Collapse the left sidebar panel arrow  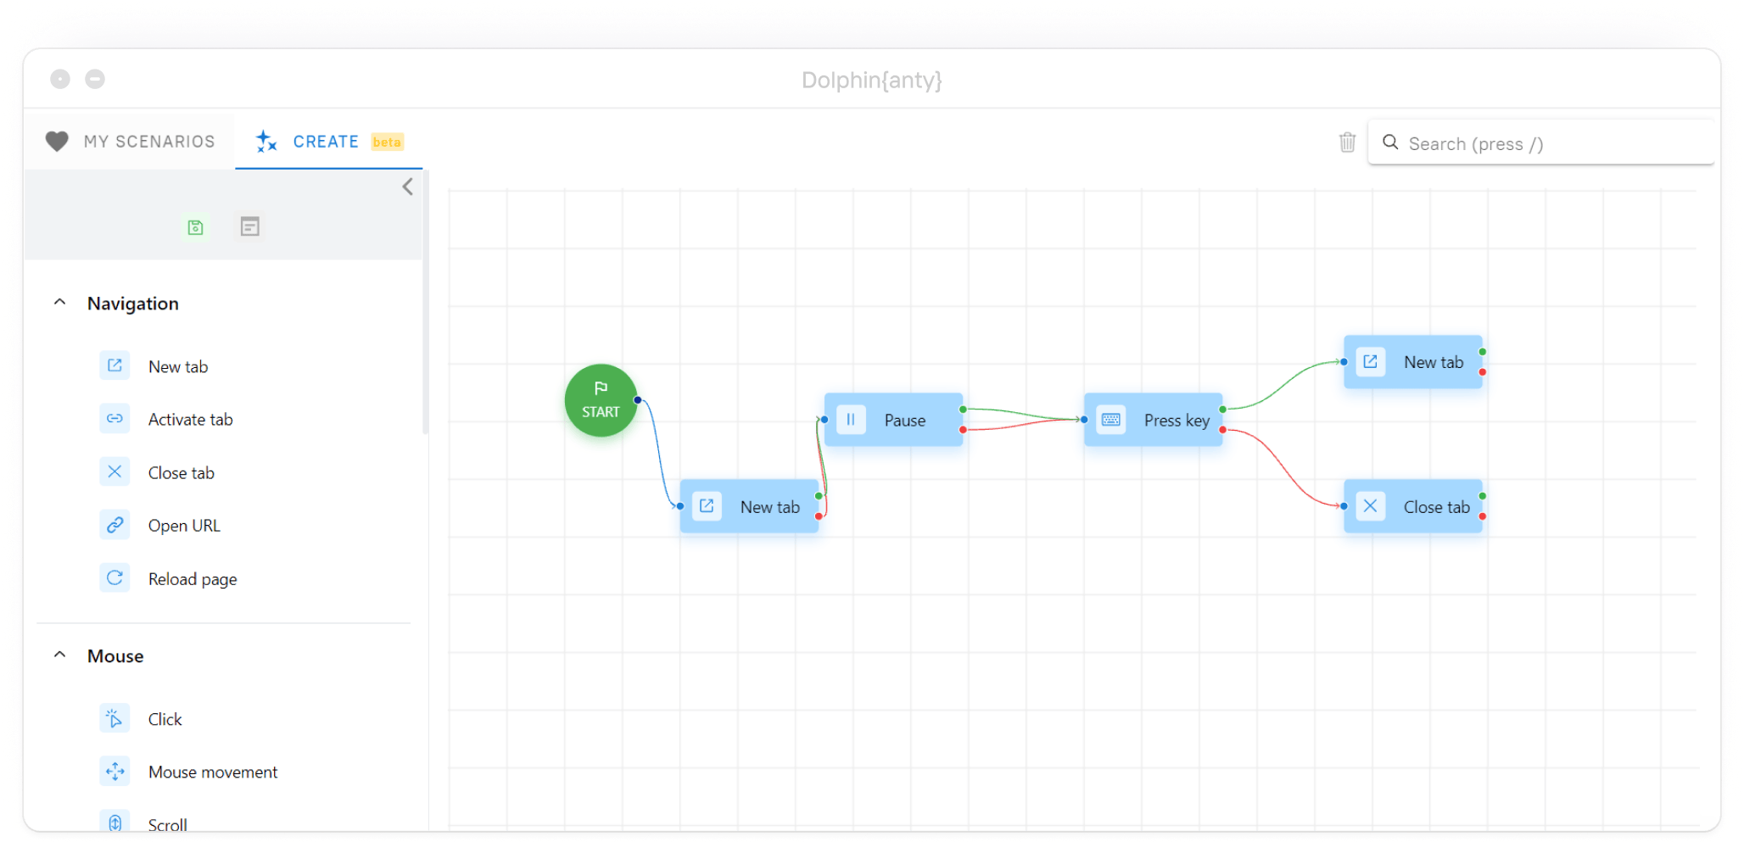point(408,187)
